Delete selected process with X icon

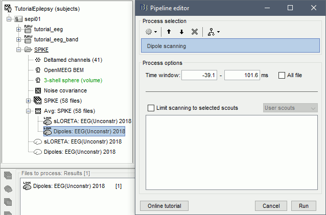tap(194, 32)
